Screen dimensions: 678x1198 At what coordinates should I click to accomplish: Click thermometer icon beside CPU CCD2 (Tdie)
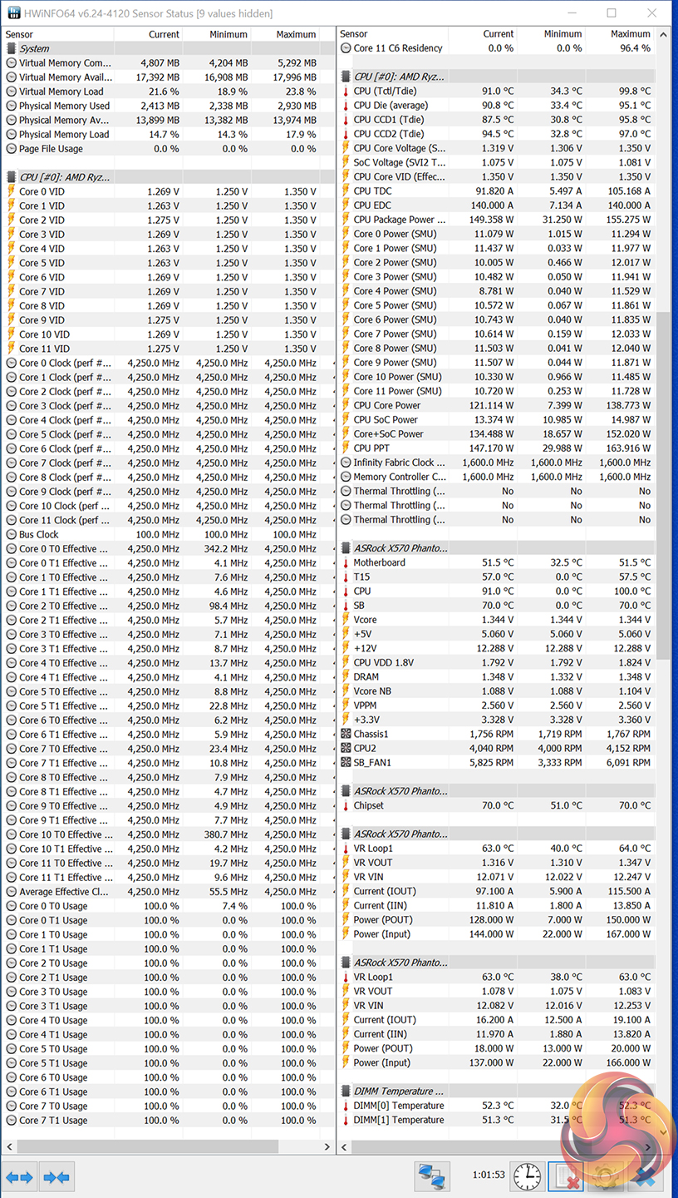click(346, 134)
